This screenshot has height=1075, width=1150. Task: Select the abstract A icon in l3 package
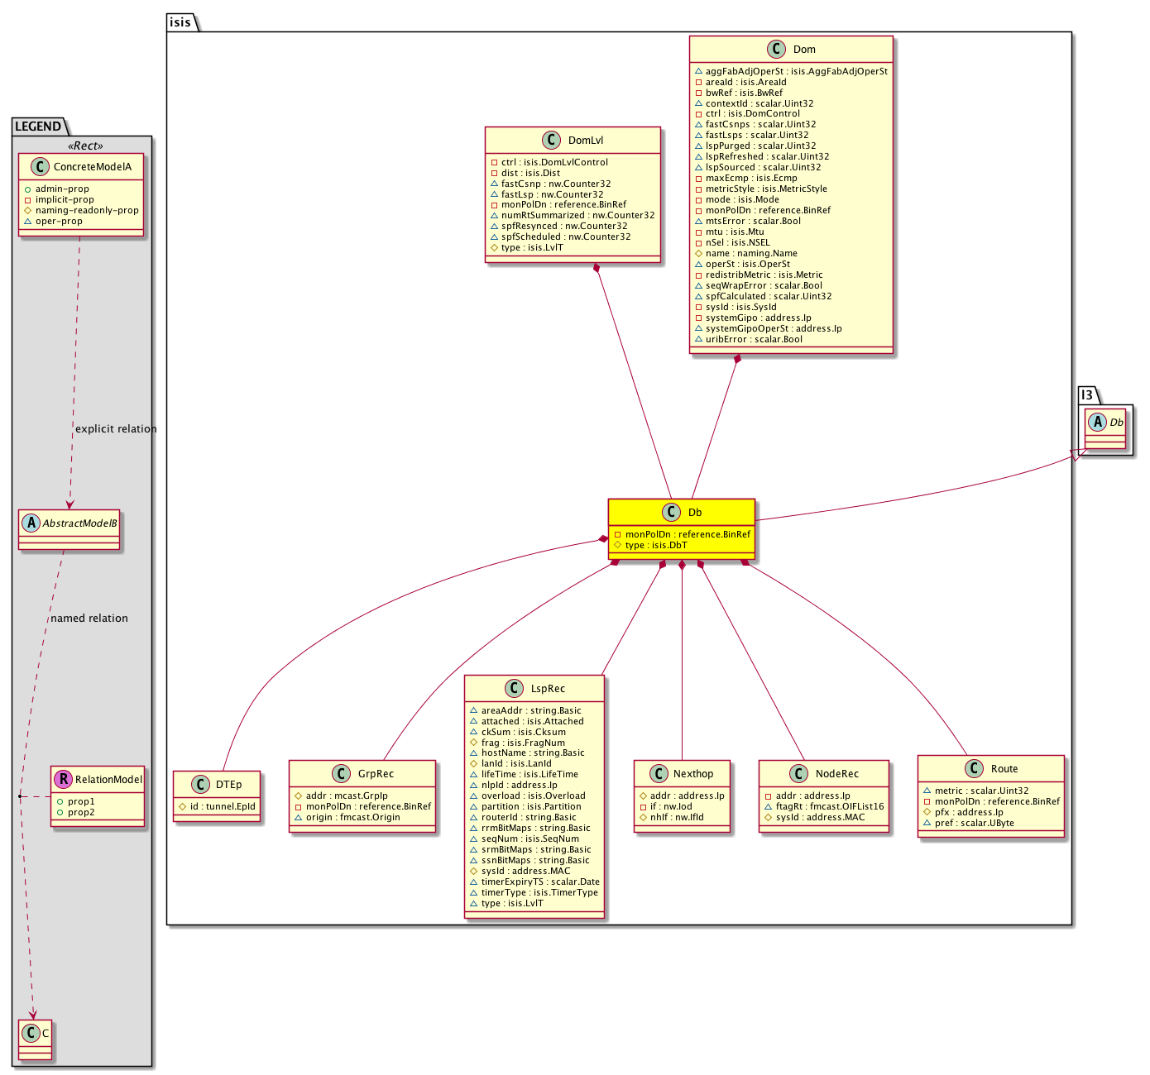pos(1098,423)
